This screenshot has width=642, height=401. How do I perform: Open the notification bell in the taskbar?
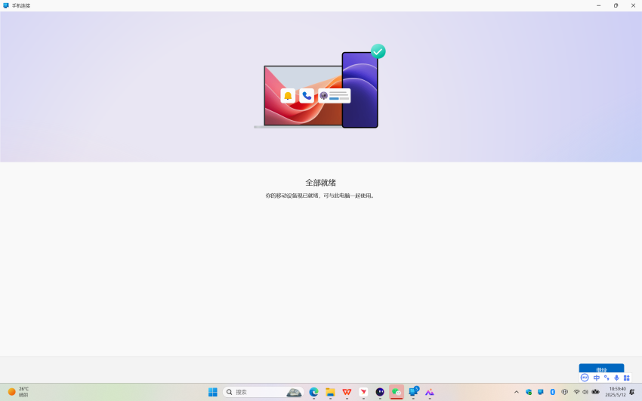tap(631, 392)
